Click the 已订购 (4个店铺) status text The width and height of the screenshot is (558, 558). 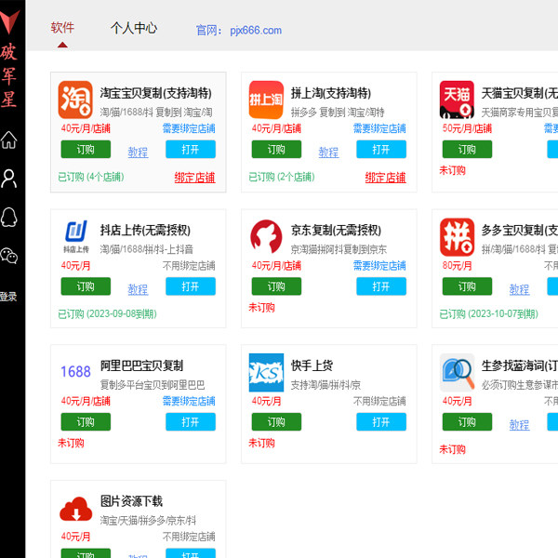point(91,177)
